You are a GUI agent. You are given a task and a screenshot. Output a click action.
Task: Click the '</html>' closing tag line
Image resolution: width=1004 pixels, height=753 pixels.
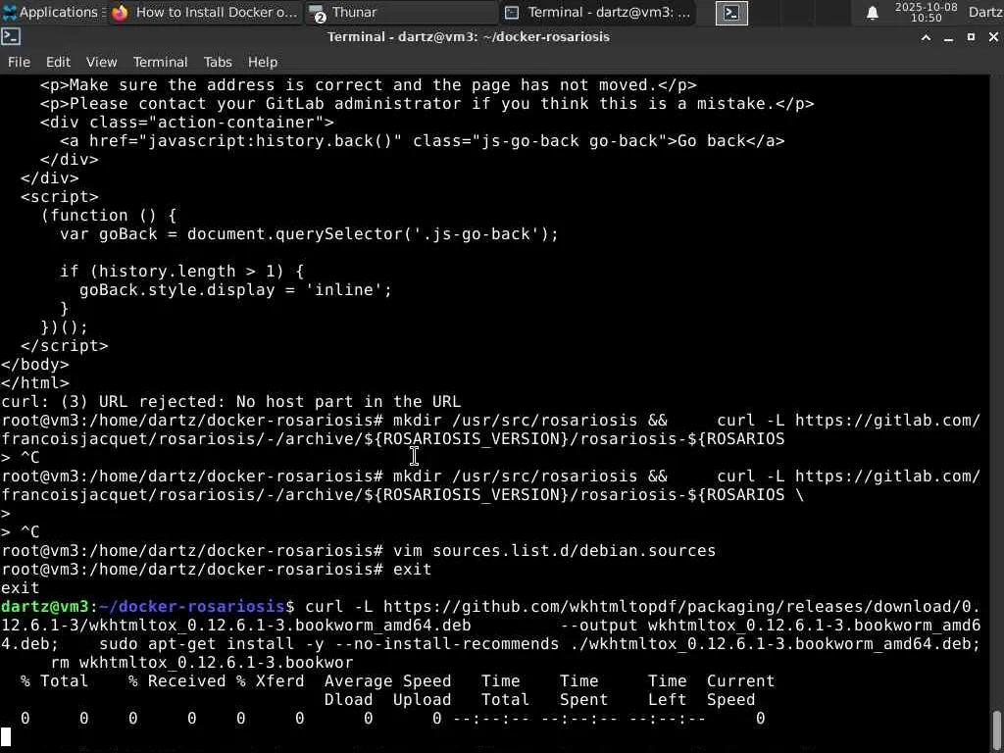coord(35,383)
